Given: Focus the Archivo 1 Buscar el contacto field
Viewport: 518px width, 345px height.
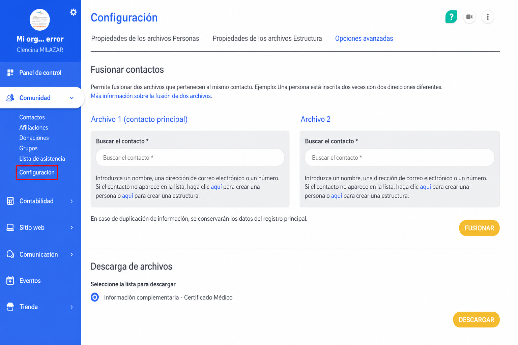Looking at the screenshot, I should [x=190, y=158].
